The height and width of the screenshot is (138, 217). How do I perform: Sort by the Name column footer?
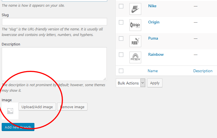point(153,71)
